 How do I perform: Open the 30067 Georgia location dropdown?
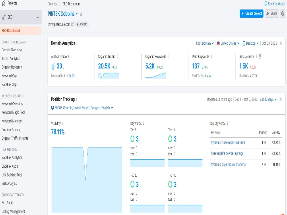coord(82,108)
